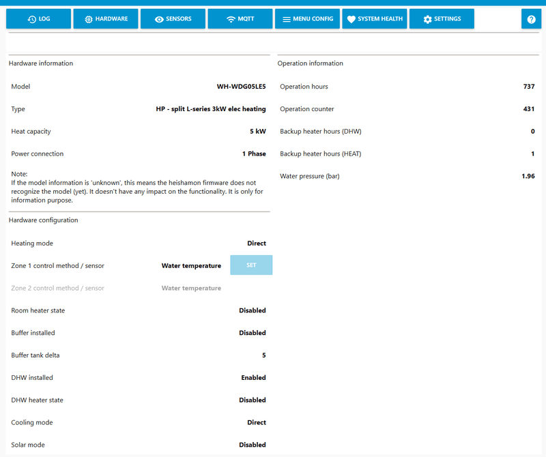The image size is (546, 457).
Task: Switch to the HARDWARE tab
Action: (x=106, y=19)
